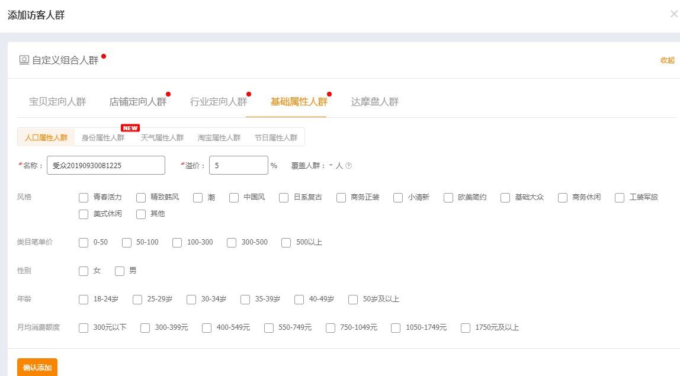Check the 精致韩风 style checkbox

pyautogui.click(x=141, y=198)
